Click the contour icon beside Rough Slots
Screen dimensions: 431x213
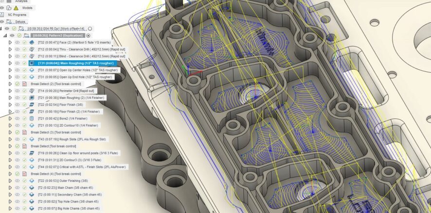tap(32, 139)
